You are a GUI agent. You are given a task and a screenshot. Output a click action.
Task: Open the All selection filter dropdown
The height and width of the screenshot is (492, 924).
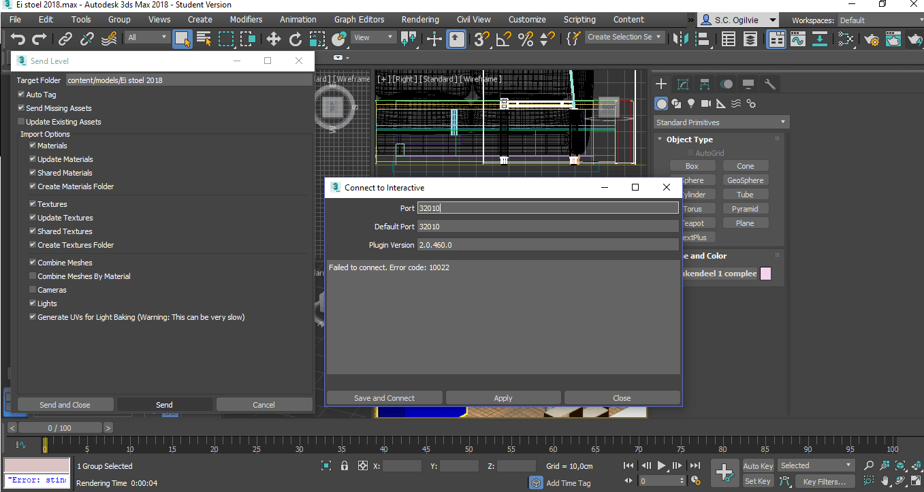click(x=146, y=37)
